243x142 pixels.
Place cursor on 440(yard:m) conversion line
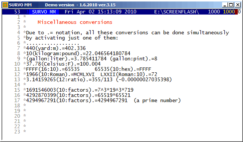pyautogui.click(x=56, y=48)
